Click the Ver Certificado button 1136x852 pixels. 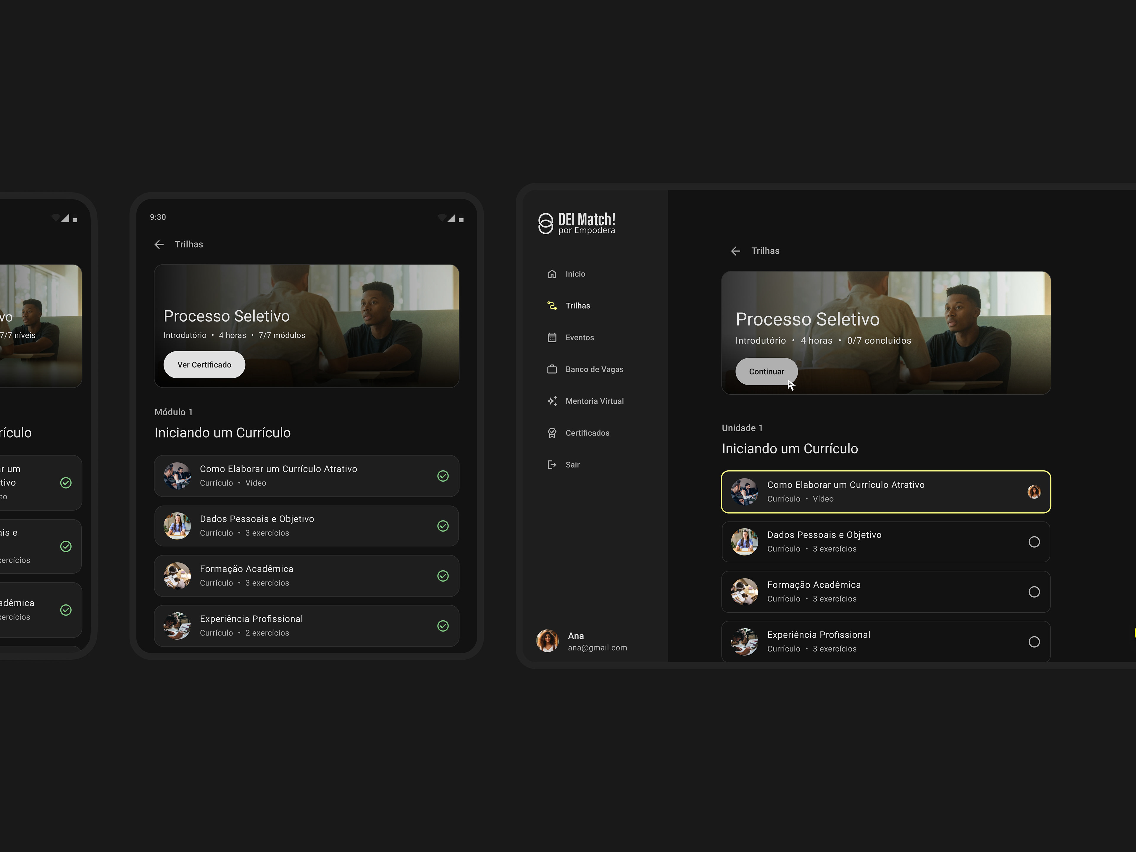(x=204, y=365)
